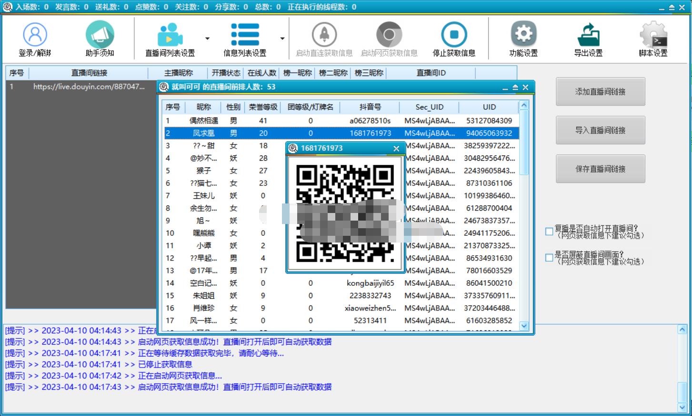Viewport: 692px width, 416px height.
Task: Open the 导出设置 export settings
Action: coord(589,38)
